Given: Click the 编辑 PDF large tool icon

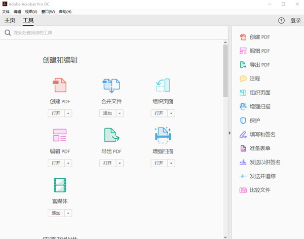Looking at the screenshot, I should click(x=60, y=135).
